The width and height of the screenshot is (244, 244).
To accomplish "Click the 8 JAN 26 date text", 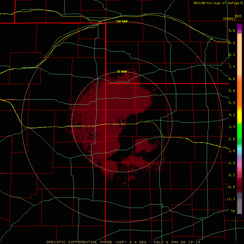I will tap(176, 242).
